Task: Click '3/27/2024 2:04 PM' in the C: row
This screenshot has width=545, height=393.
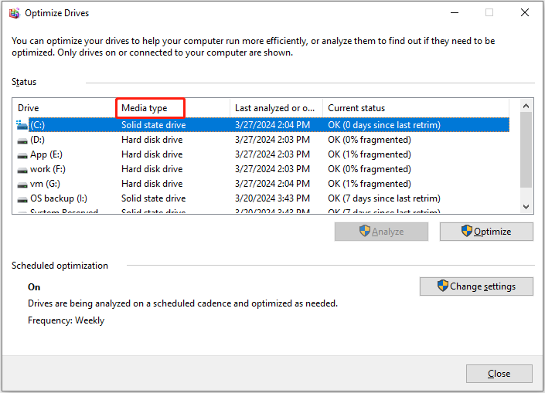Action: click(x=272, y=125)
